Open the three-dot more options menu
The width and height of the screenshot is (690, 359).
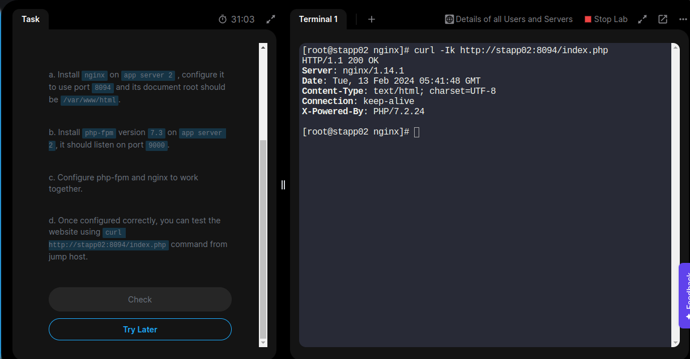coord(682,19)
